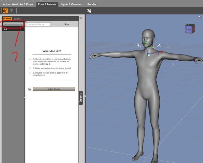Click the move-handle icon left of the head
This screenshot has width=203, height=163.
click(x=139, y=45)
